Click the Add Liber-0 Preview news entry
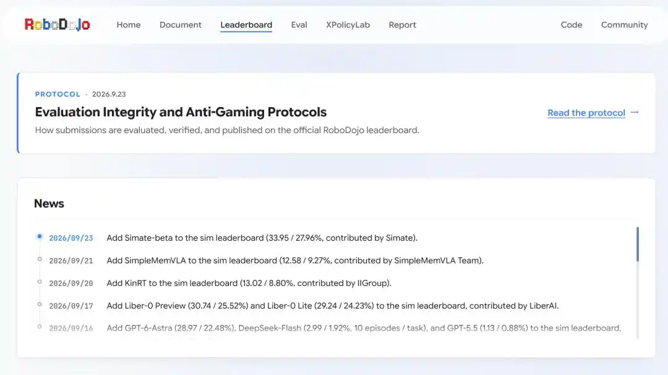Screen dimensions: 668x375 point(333,306)
